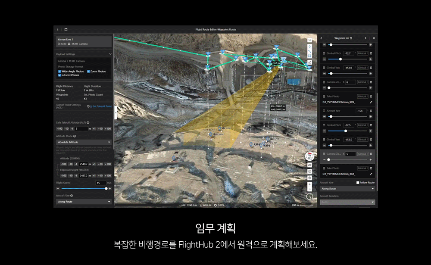Viewport: 431px width, 265px height.
Task: Open the Aircraft Rotation dropdown
Action: (x=347, y=202)
